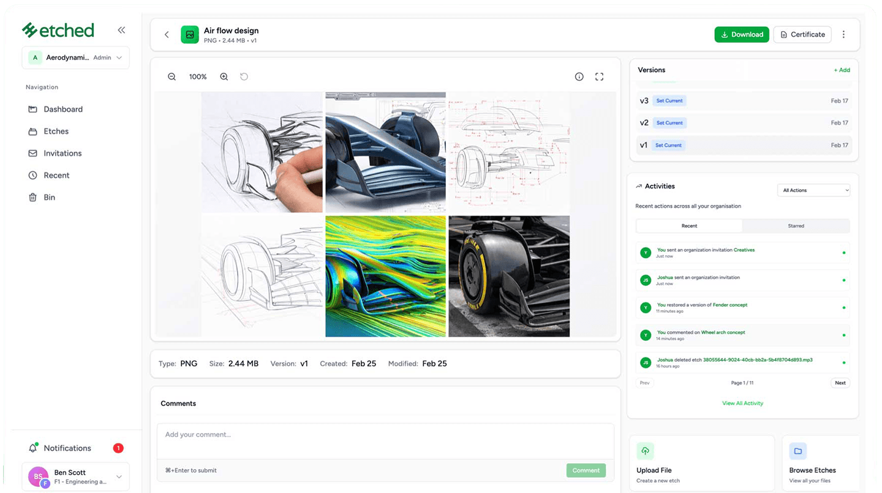Image resolution: width=882 pixels, height=493 pixels.
Task: Open the image info icon
Action: click(579, 76)
